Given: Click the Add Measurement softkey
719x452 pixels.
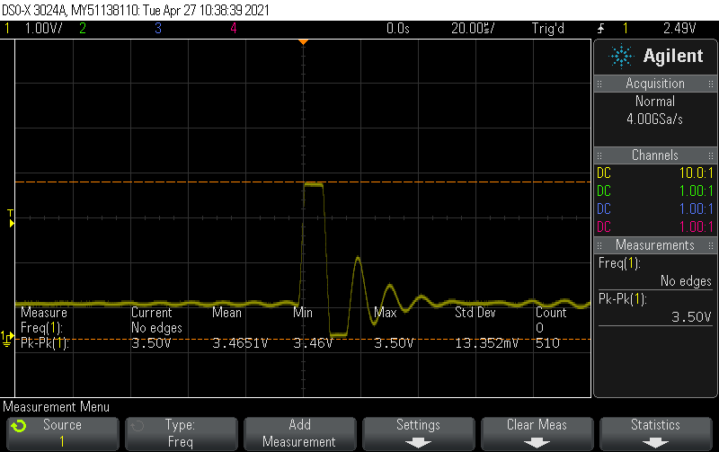Looking at the screenshot, I should click(299, 434).
